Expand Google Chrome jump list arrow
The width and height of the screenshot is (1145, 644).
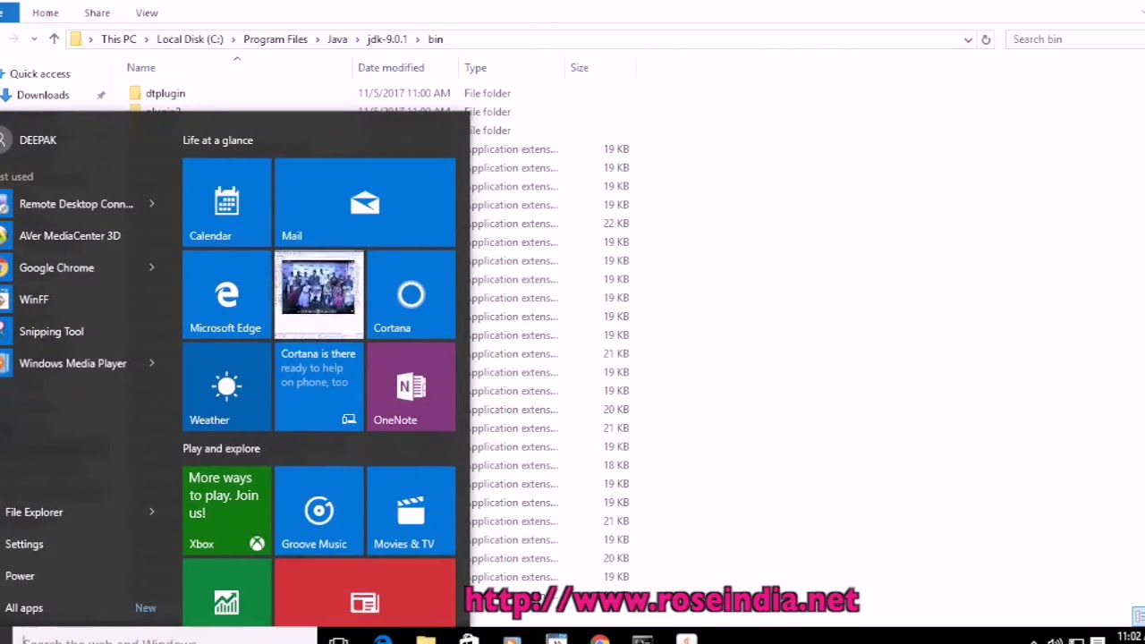click(151, 267)
